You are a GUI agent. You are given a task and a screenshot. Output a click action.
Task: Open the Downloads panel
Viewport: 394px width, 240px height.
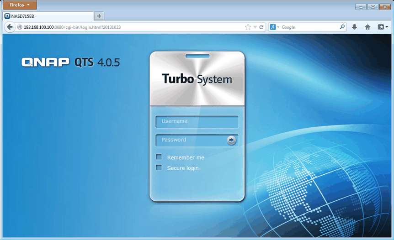point(355,27)
